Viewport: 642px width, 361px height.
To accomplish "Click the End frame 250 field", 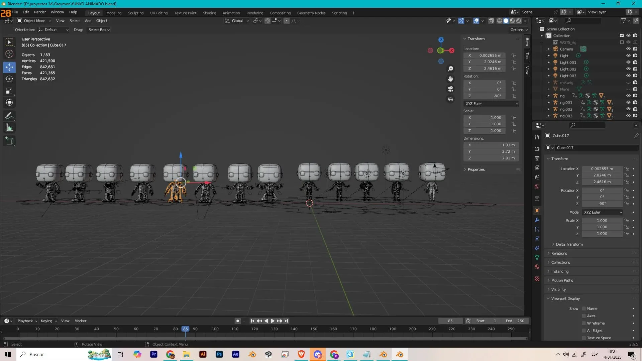I will pyautogui.click(x=515, y=321).
